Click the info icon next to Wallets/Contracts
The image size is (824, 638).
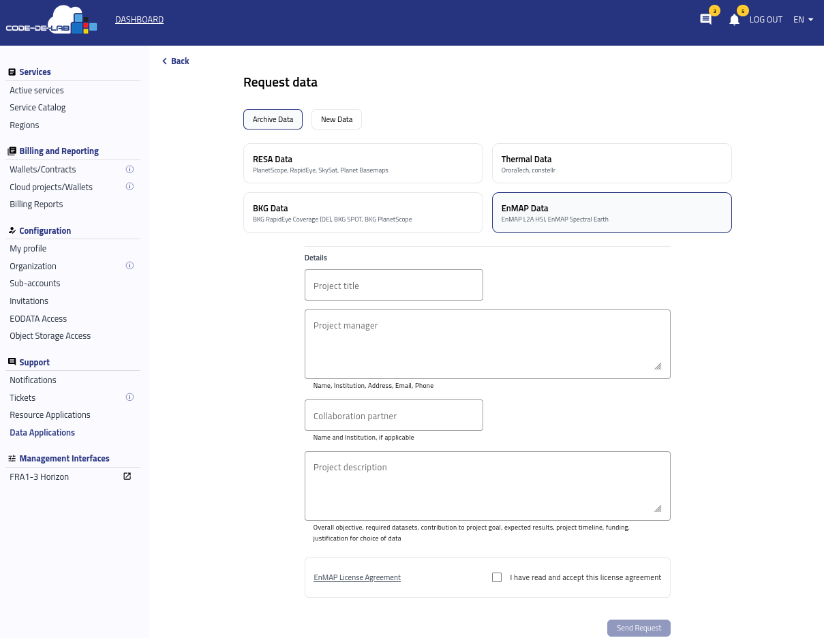tap(129, 169)
